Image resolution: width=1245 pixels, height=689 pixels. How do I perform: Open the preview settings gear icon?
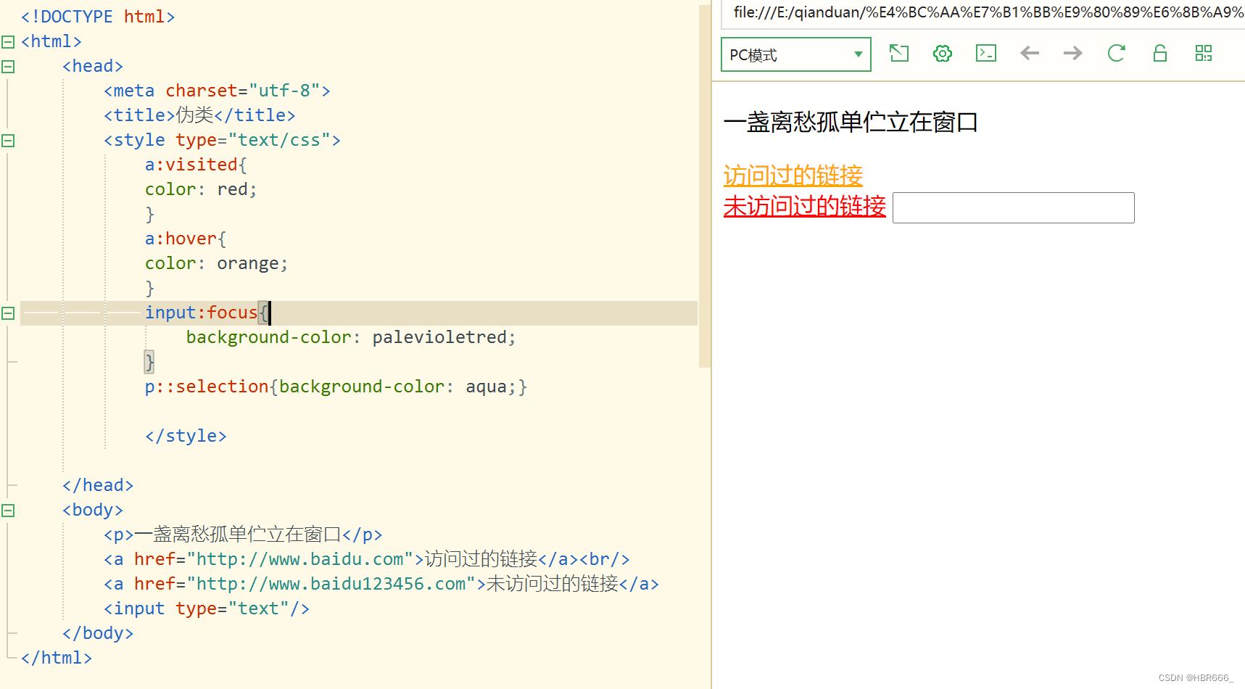(943, 53)
